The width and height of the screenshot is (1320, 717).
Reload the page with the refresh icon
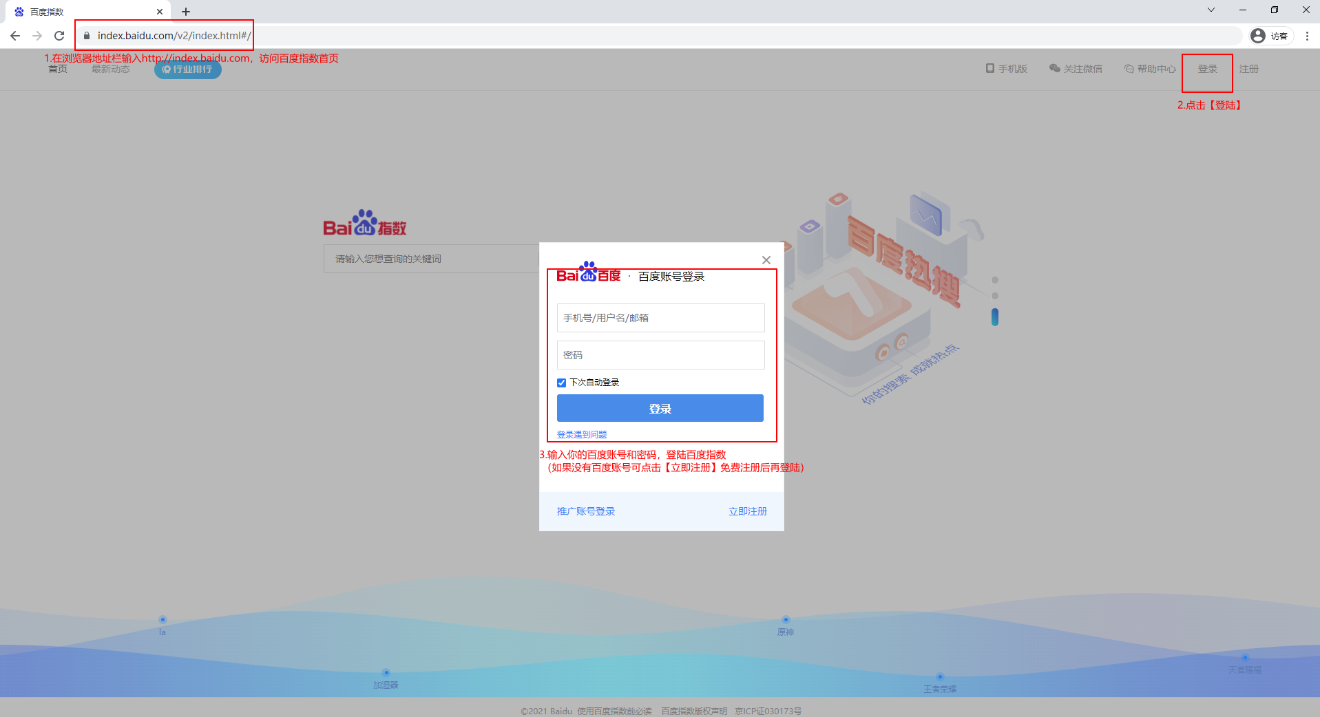59,36
